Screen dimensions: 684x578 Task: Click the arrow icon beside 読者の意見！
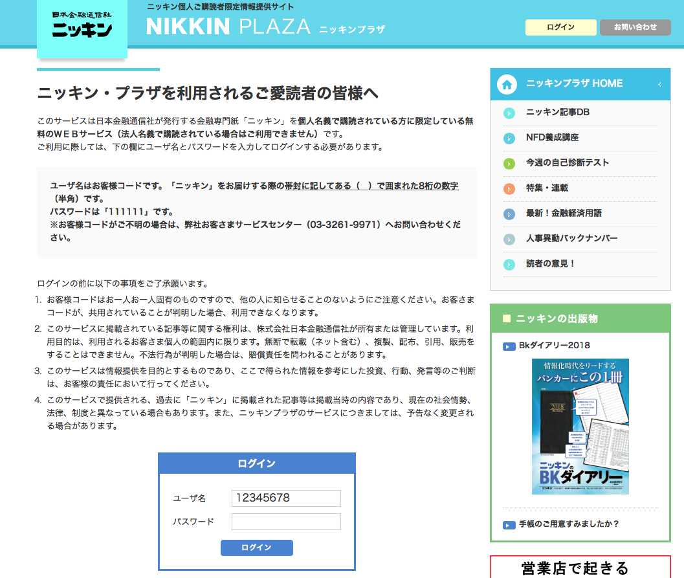pos(509,264)
